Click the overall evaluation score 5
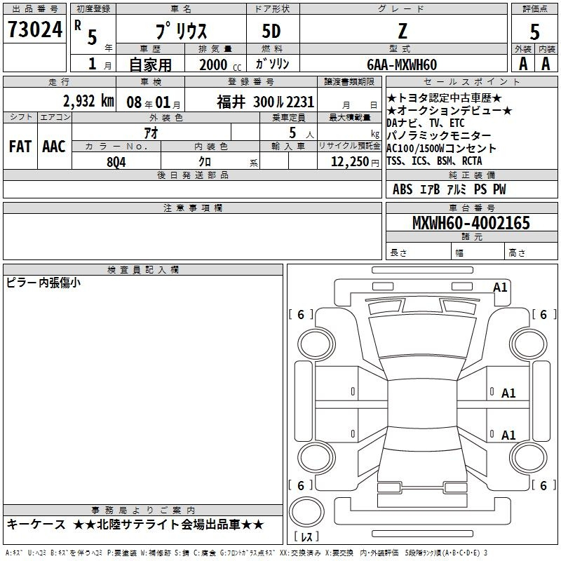Viewport: 561px width, 561px height. (x=534, y=32)
